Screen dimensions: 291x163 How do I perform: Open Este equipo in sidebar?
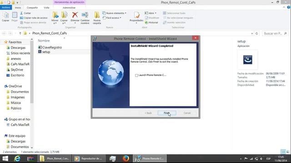(15, 136)
